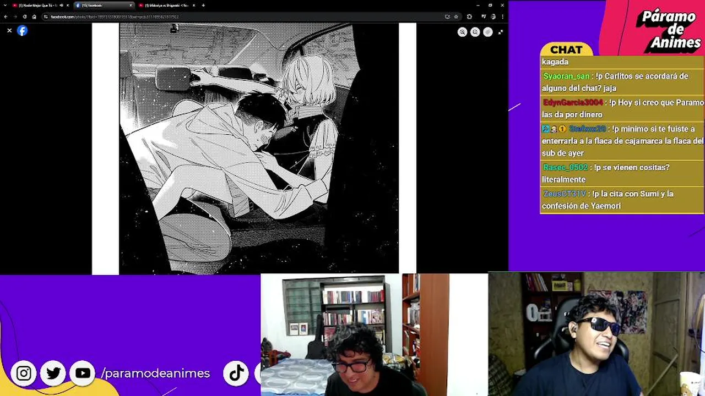This screenshot has height=396, width=705.
Task: Click the Instagram icon in overlay
Action: [x=24, y=373]
